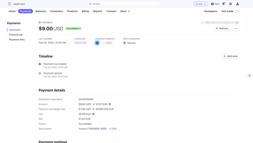This screenshot has width=253, height=143.
Task: Click Add note button
Action: point(230,56)
